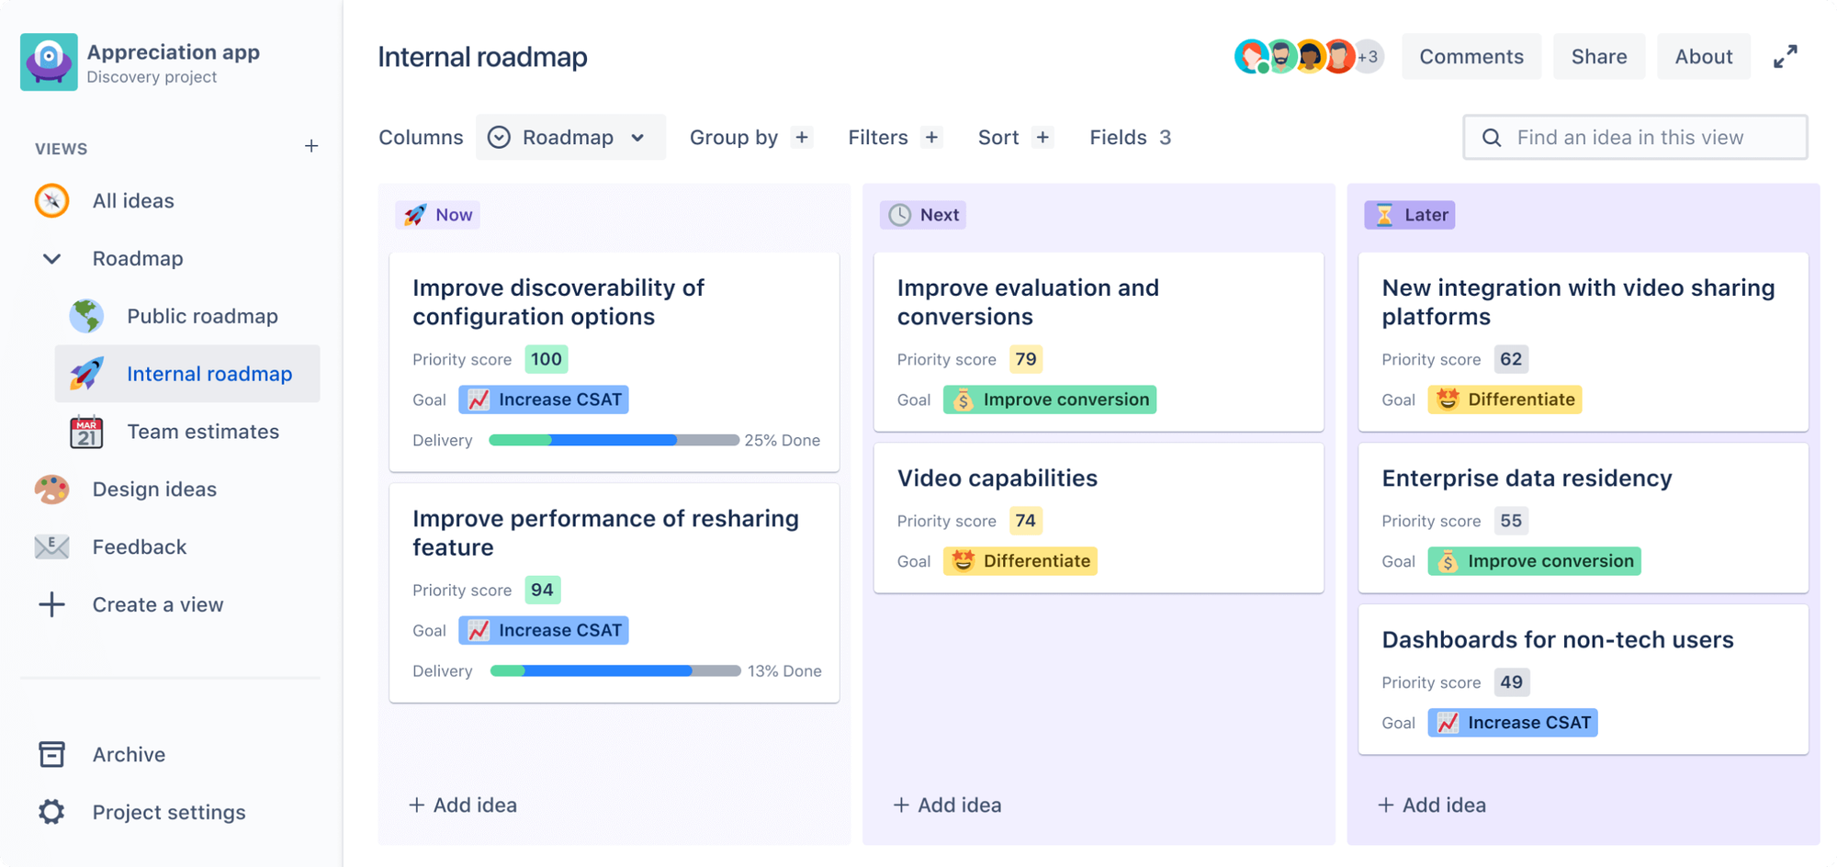Click the 25% Done delivery progress bar
This screenshot has height=867, width=1837.
[614, 440]
